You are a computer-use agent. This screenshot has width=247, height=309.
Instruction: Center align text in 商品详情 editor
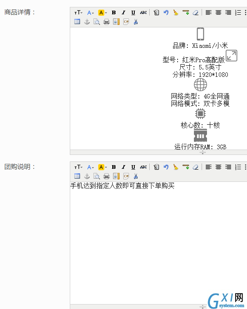click(x=218, y=13)
